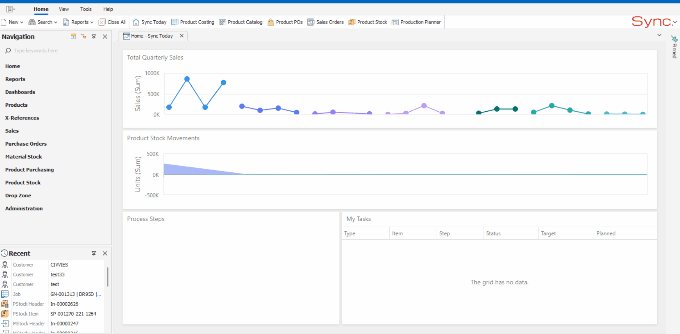Sort My Tasks by Step column

tap(460, 233)
